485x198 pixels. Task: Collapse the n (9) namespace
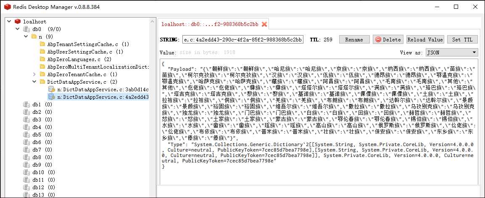26,37
